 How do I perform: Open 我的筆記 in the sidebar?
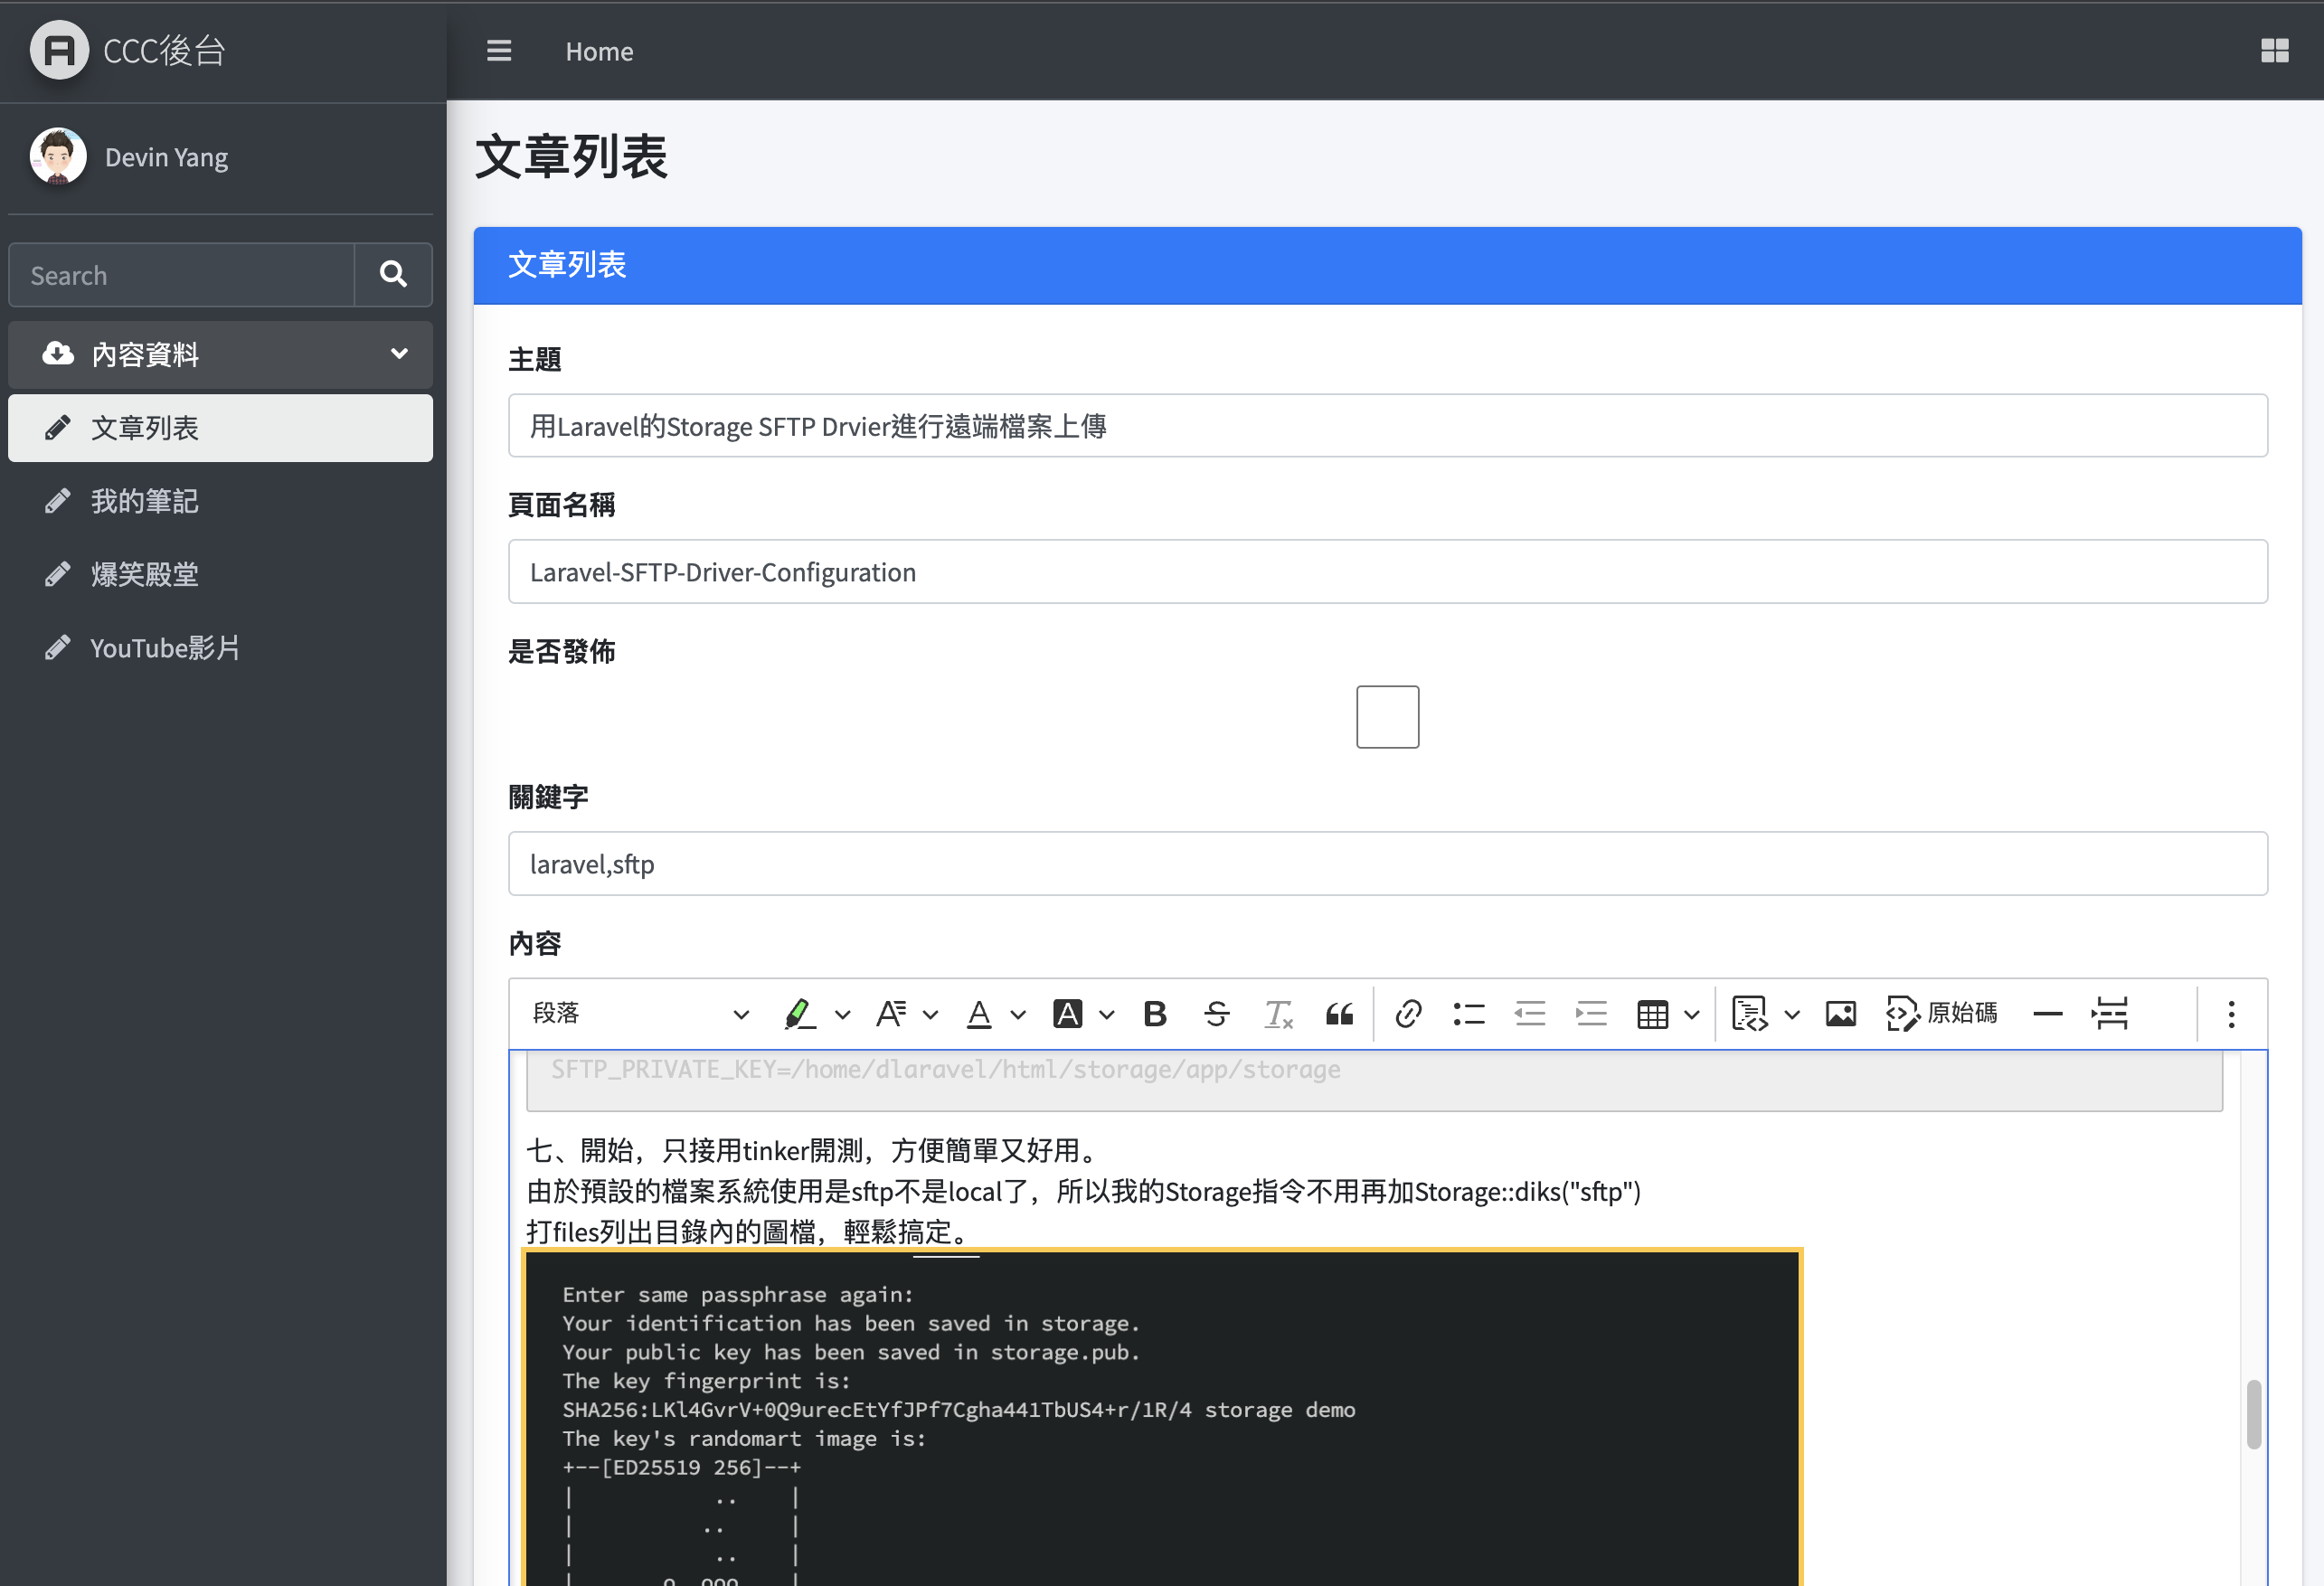click(x=220, y=501)
